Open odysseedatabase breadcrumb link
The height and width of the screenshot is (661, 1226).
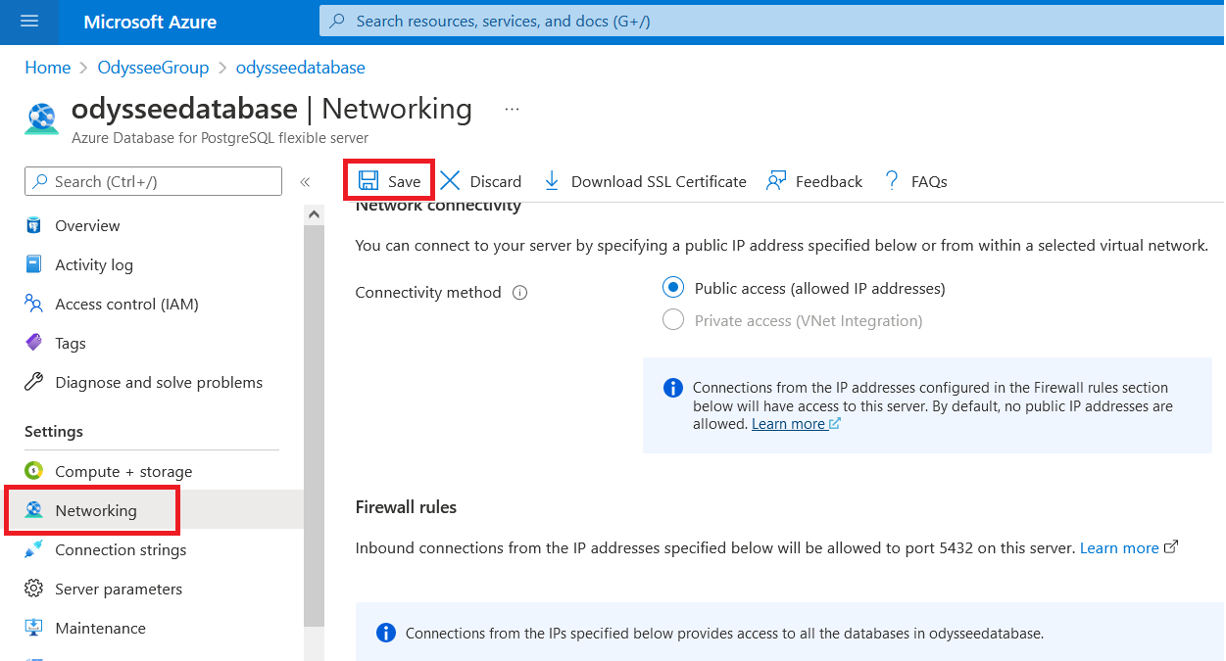[301, 68]
